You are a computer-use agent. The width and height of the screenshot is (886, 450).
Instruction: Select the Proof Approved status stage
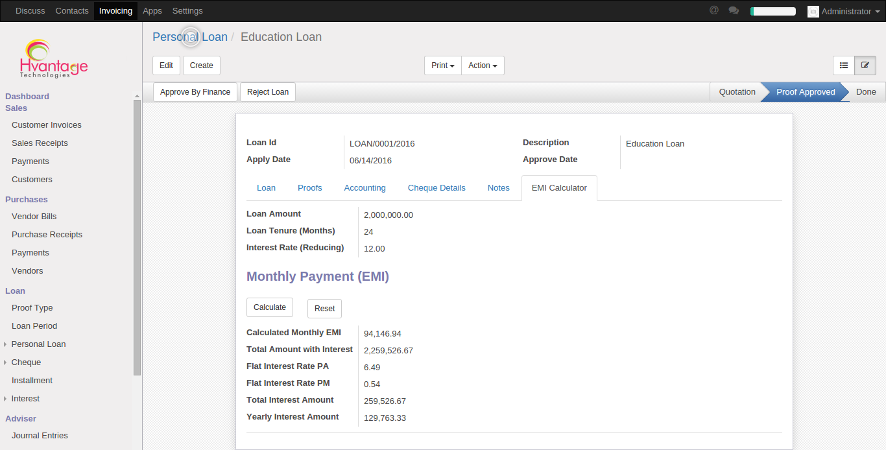(806, 92)
